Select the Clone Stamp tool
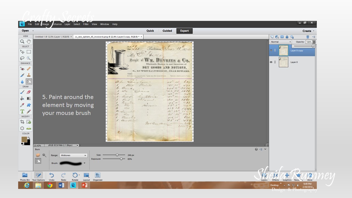 click(x=29, y=75)
